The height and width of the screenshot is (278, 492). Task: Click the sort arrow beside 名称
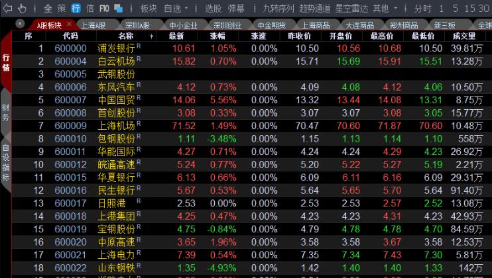pos(152,36)
